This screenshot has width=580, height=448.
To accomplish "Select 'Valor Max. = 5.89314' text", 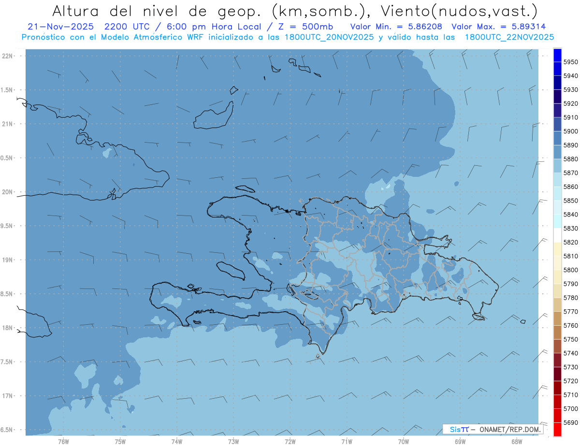I will click(x=499, y=27).
